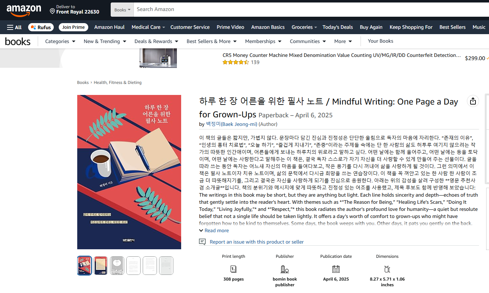
Task: Click the Join Prime button
Action: pyautogui.click(x=74, y=27)
